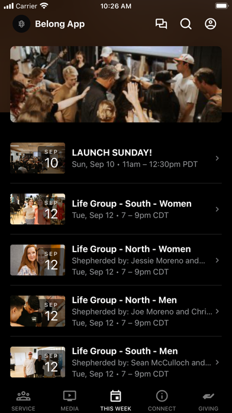Image resolution: width=232 pixels, height=413 pixels.
Task: Tap the North Men Sep 12 thumbnail
Action: [37, 311]
